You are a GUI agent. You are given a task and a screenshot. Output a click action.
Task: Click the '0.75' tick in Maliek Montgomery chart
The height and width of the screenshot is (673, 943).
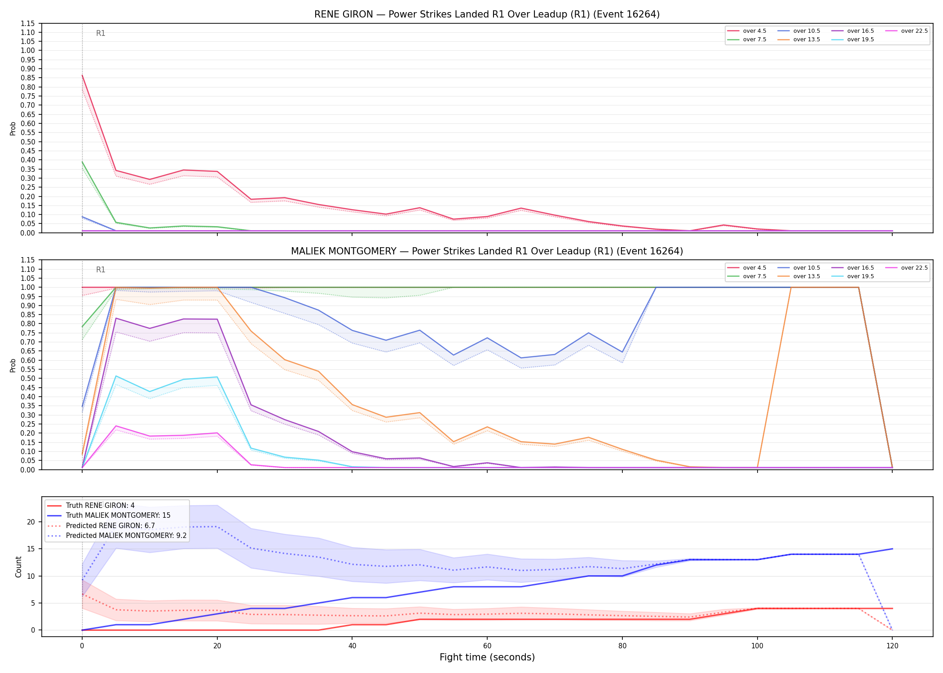point(28,333)
